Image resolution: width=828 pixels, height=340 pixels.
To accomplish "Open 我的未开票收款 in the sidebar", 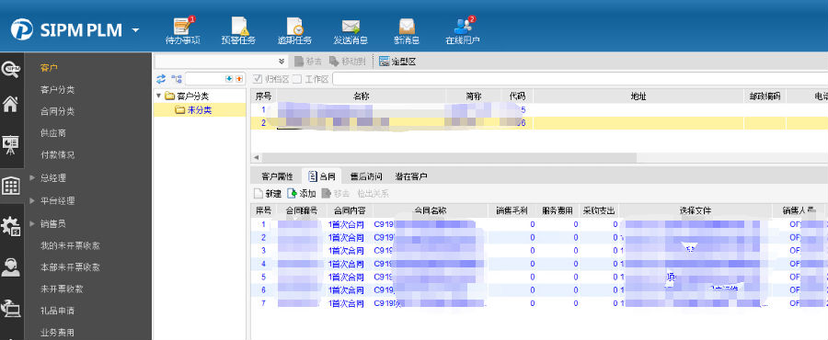I will point(70,245).
